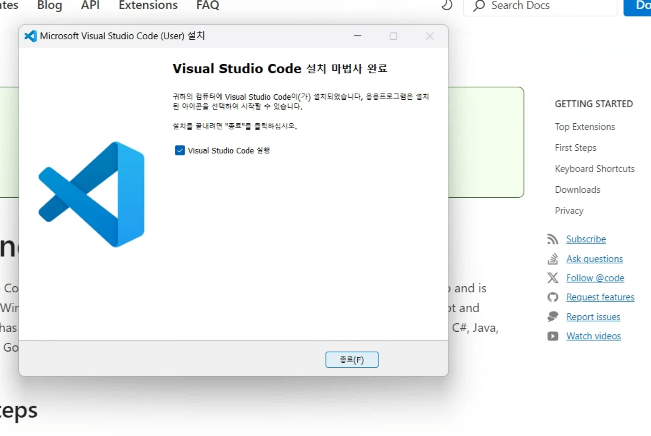Image resolution: width=651 pixels, height=436 pixels.
Task: Open the Request features link
Action: tap(600, 297)
